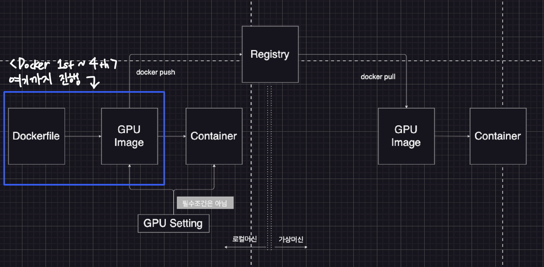
Task: Select the '가상머신' text label
Action: point(291,239)
